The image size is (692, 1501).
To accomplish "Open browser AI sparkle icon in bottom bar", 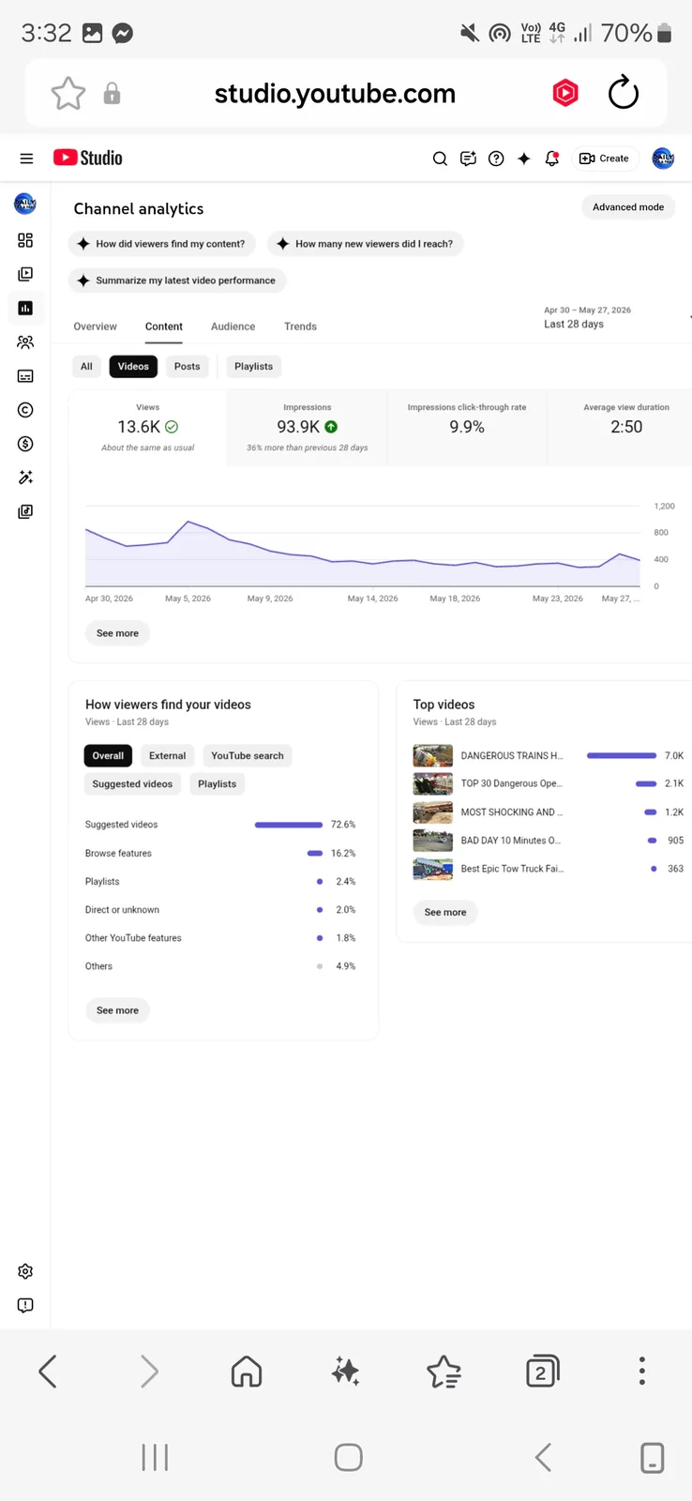I will (345, 1372).
